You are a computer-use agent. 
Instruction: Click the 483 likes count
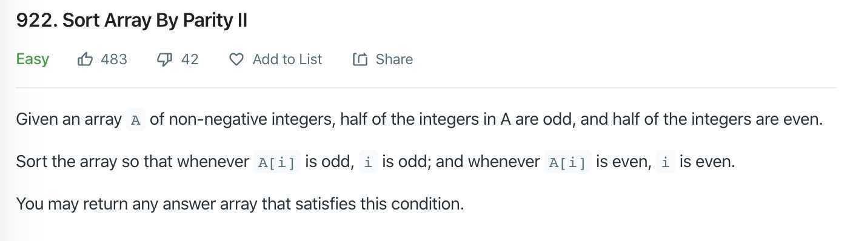[x=114, y=59]
